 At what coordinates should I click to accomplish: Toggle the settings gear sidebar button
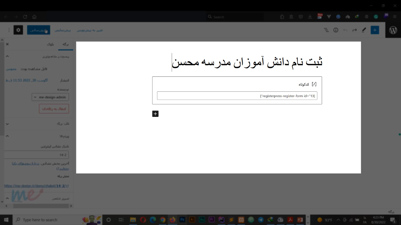(x=18, y=30)
